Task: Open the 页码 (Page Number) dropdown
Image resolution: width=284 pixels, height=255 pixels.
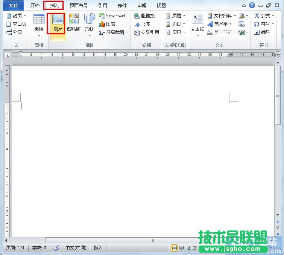Action: click(176, 32)
